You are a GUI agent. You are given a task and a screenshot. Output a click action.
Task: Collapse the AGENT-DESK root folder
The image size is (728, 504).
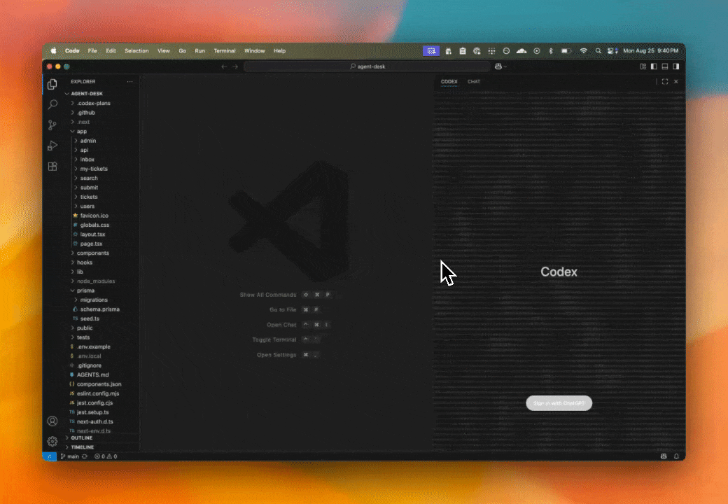coord(86,94)
